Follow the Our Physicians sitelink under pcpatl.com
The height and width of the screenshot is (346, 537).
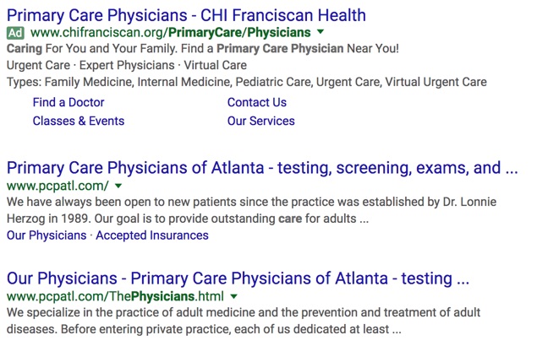(x=46, y=235)
